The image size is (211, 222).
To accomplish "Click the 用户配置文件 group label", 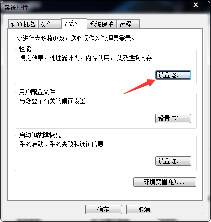I will 37,92.
